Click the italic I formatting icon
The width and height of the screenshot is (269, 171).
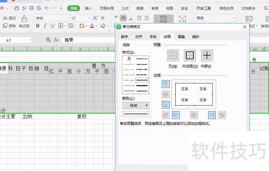(45, 26)
